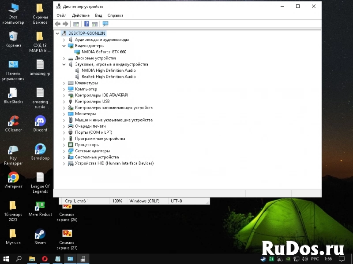Open Properties using the toolbar icon
Viewport: 353px width, 264px height.
tap(94, 24)
